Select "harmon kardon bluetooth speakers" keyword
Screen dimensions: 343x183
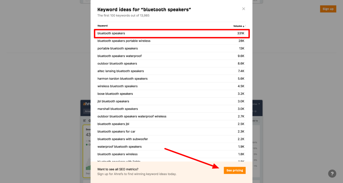[122, 79]
